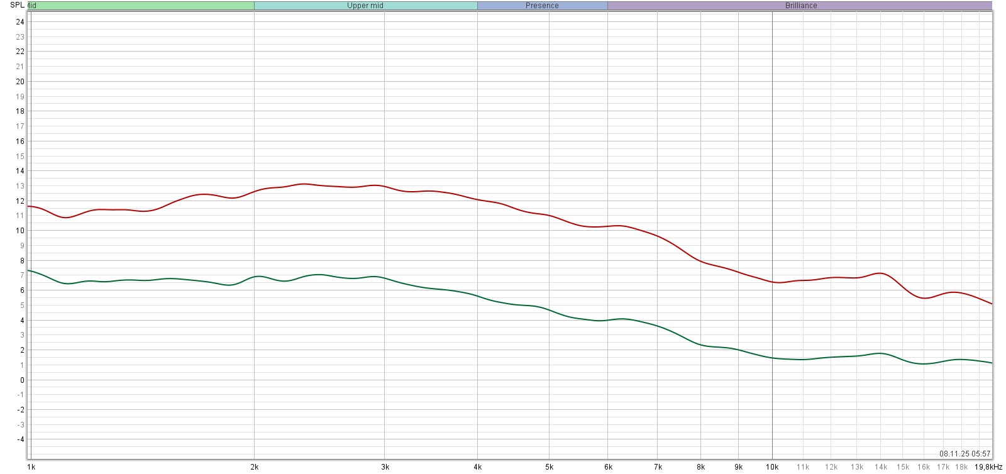Click the 7 dB SPL axis value
The height and width of the screenshot is (474, 1006).
click(22, 275)
